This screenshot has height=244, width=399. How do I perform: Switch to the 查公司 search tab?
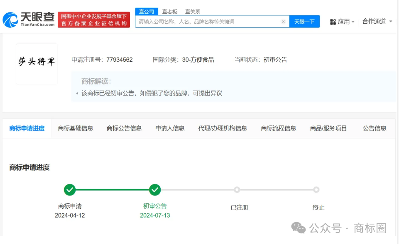(147, 12)
